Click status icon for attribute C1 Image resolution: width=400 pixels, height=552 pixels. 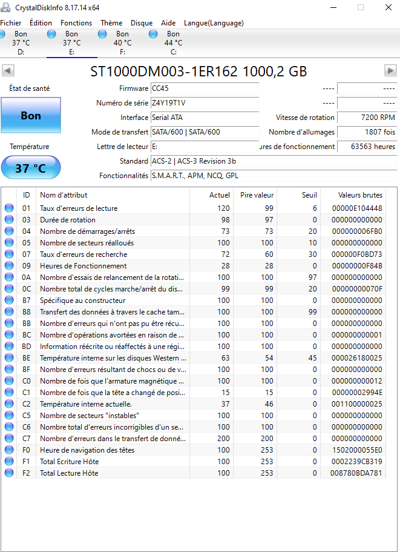9,393
